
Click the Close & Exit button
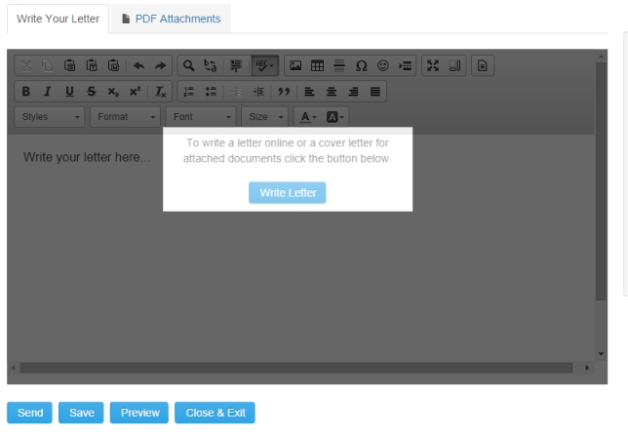(216, 413)
